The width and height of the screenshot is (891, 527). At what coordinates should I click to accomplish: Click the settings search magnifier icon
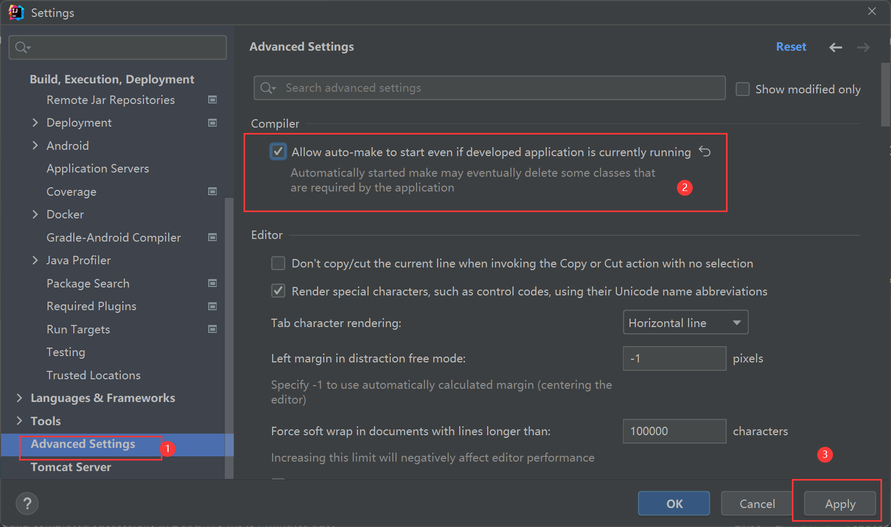click(22, 47)
